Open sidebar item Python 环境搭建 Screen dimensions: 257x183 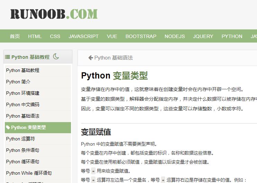point(38,93)
